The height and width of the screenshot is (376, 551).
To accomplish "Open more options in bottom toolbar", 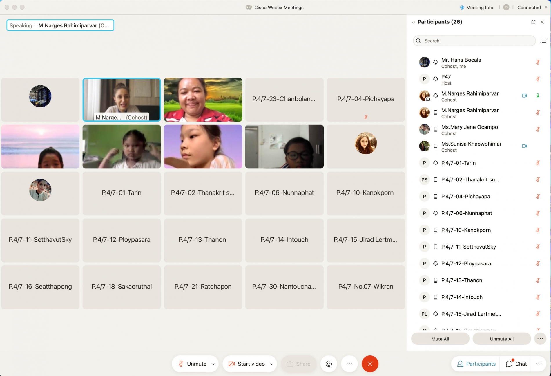I will click(349, 364).
